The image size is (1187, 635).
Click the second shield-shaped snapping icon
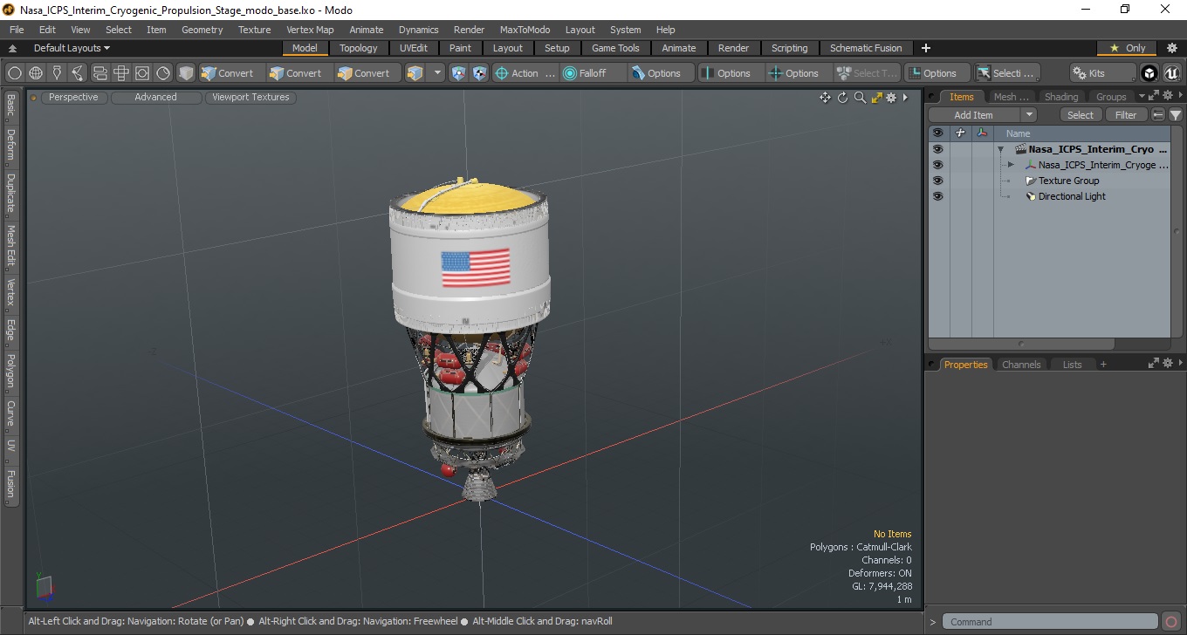coord(479,73)
